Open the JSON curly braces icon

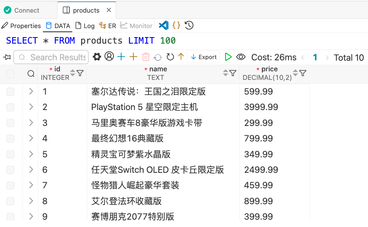[176, 25]
